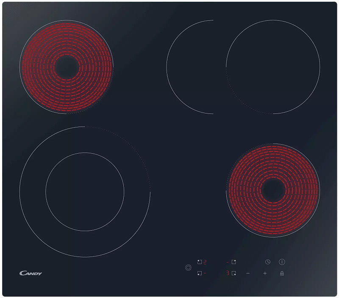Image resolution: width=339 pixels, height=298 pixels.
Task: Tap the power level display showing 3
Action: 228,273
